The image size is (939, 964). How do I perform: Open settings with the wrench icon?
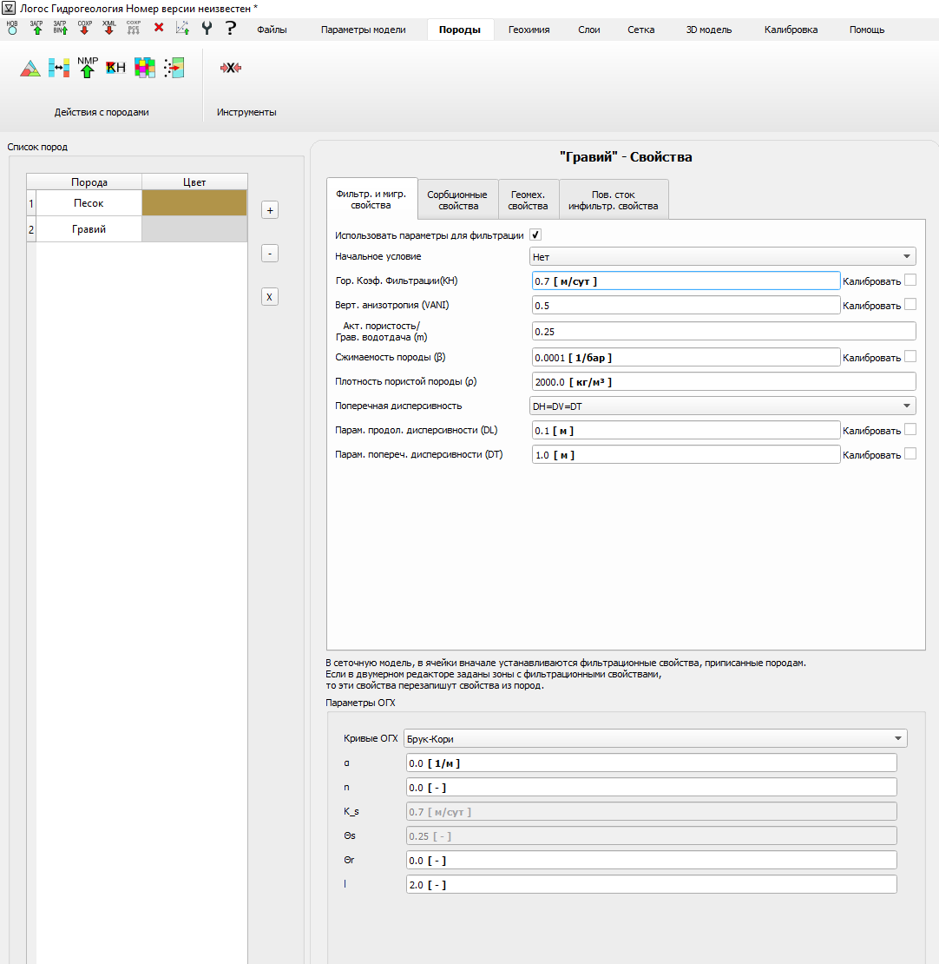coord(207,28)
